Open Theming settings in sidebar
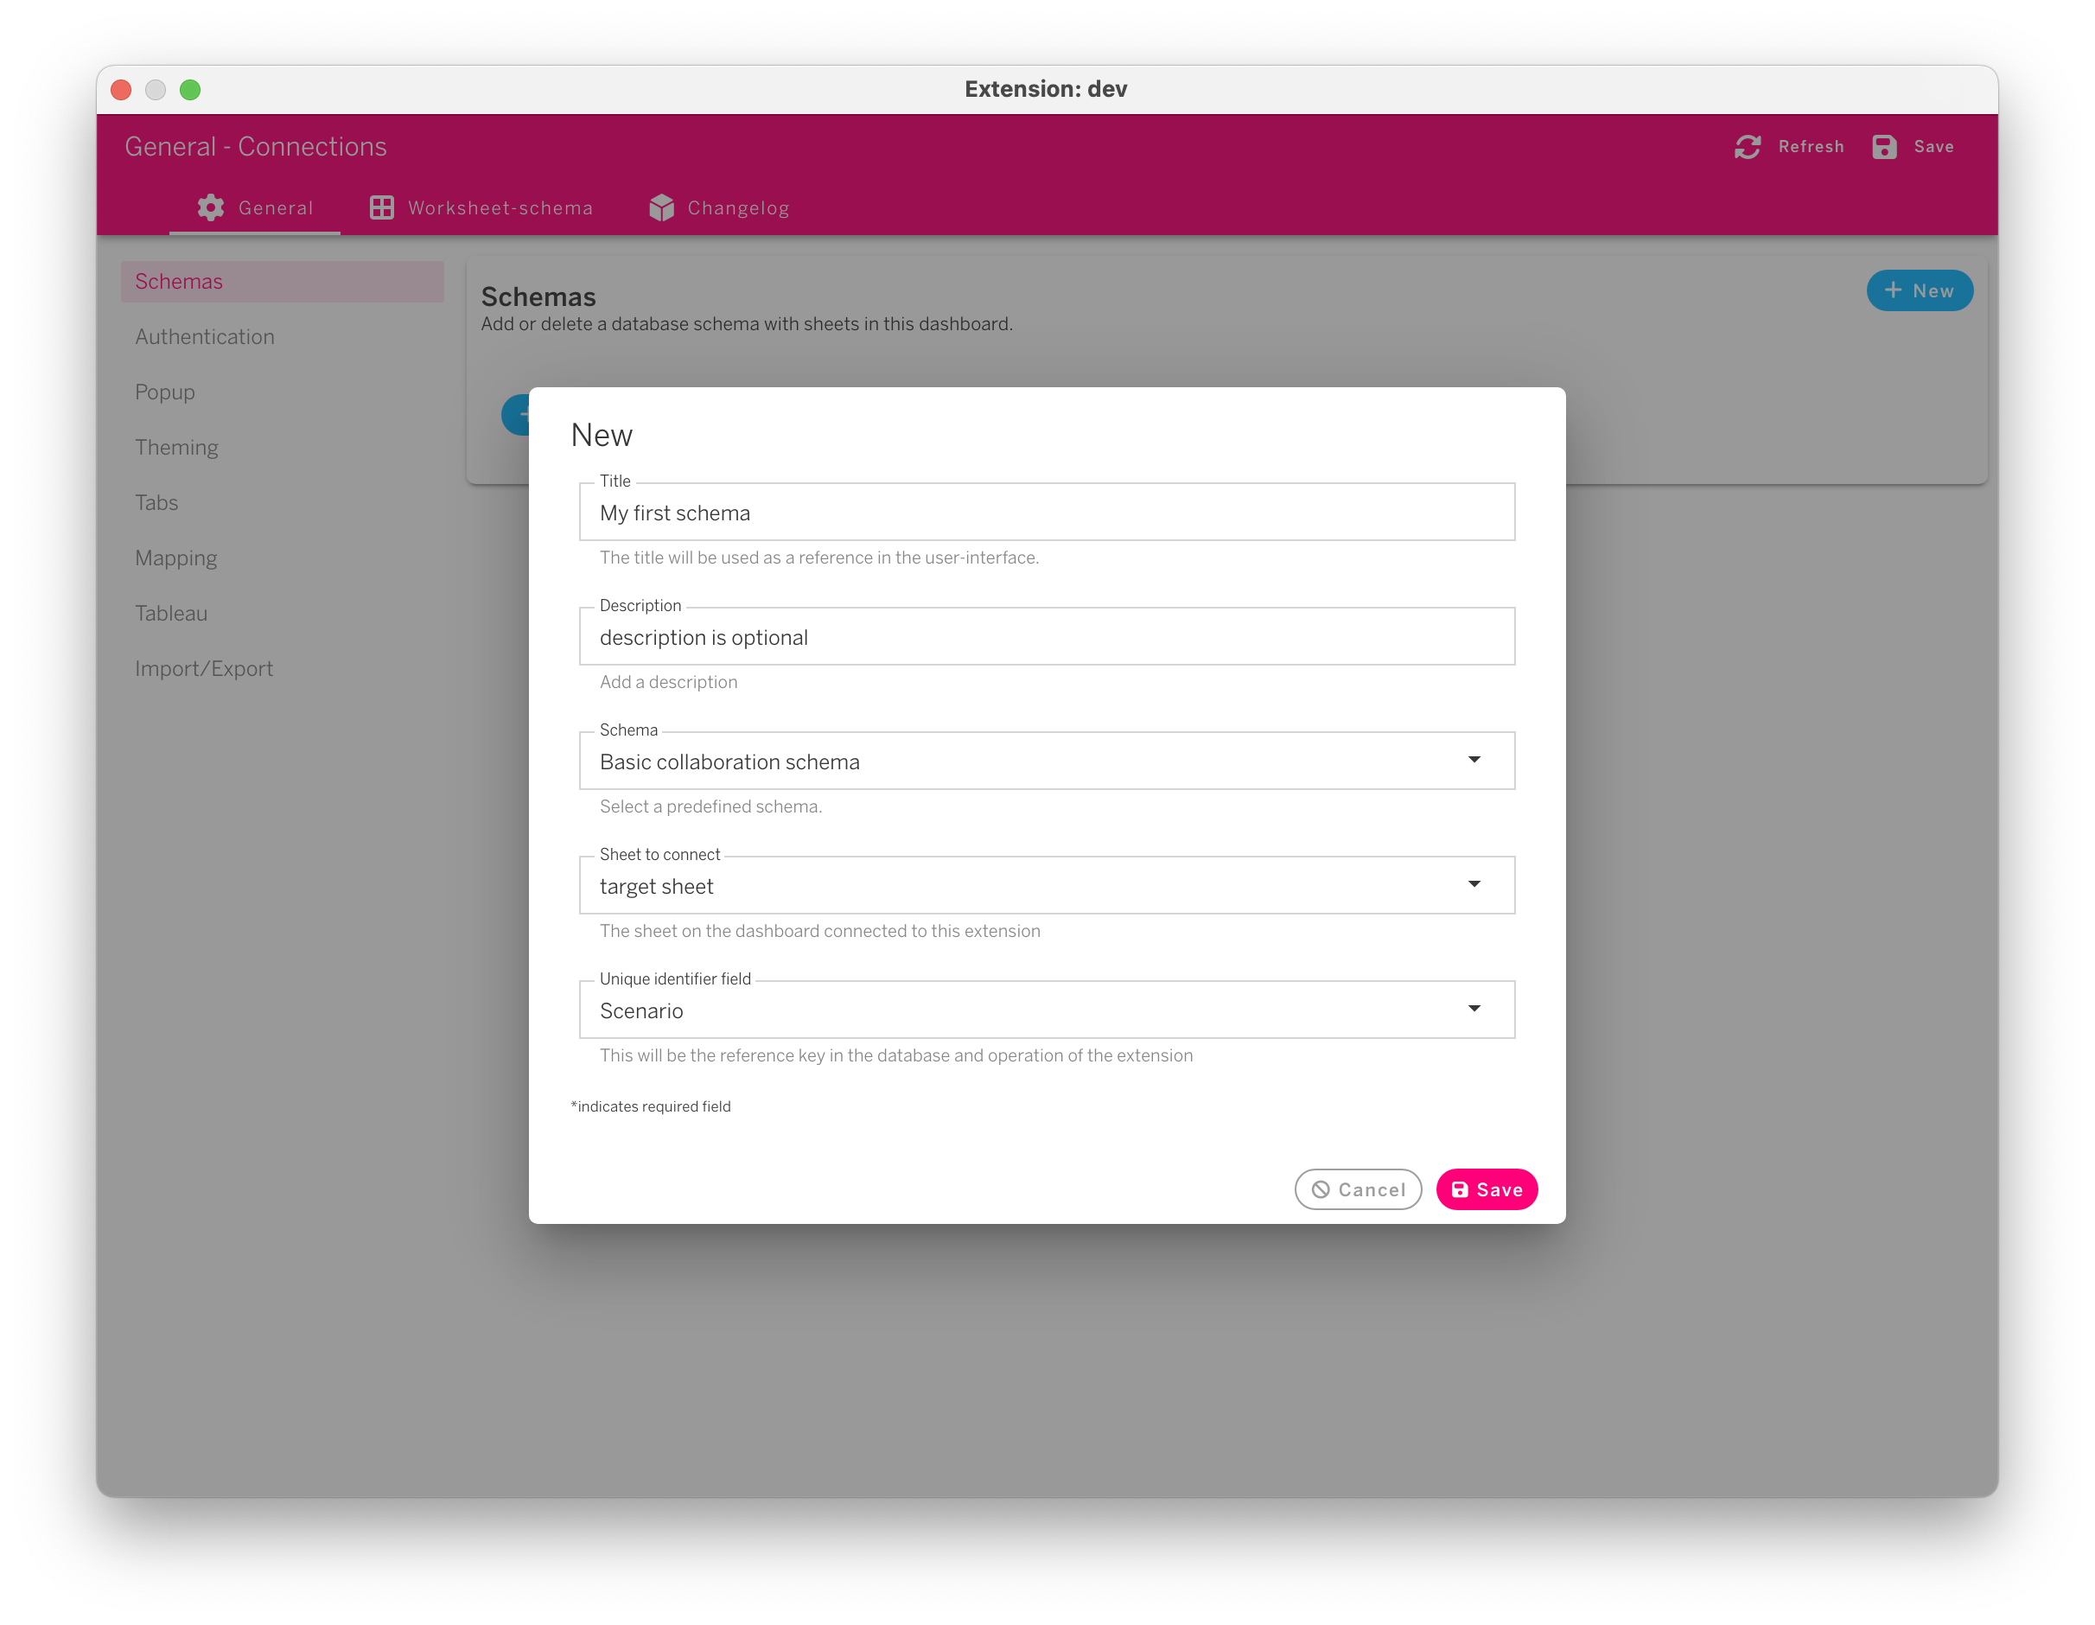 pos(176,447)
